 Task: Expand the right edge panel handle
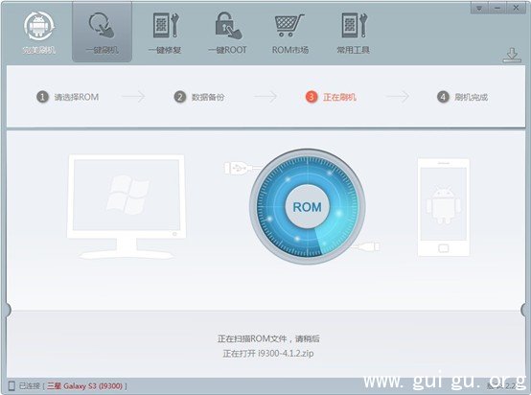[x=525, y=310]
